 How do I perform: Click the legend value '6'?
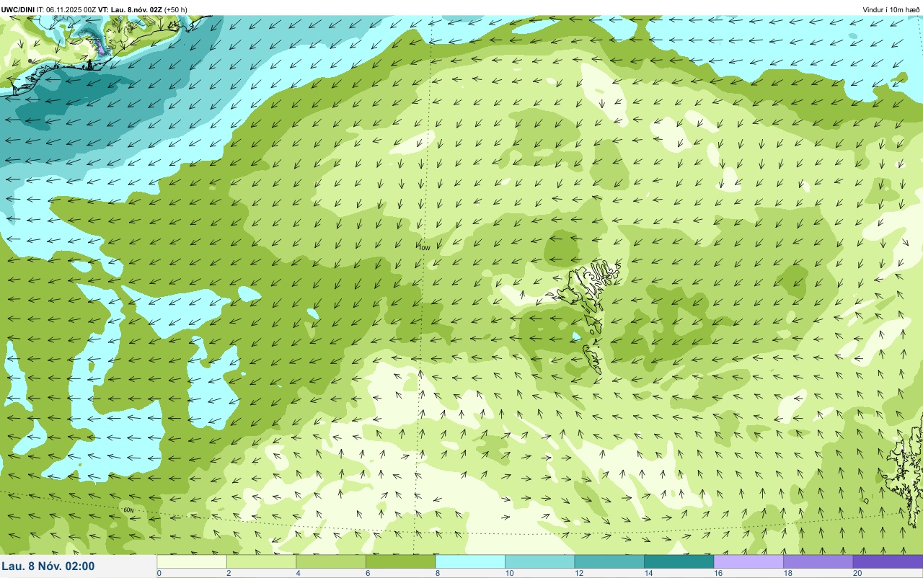(367, 573)
